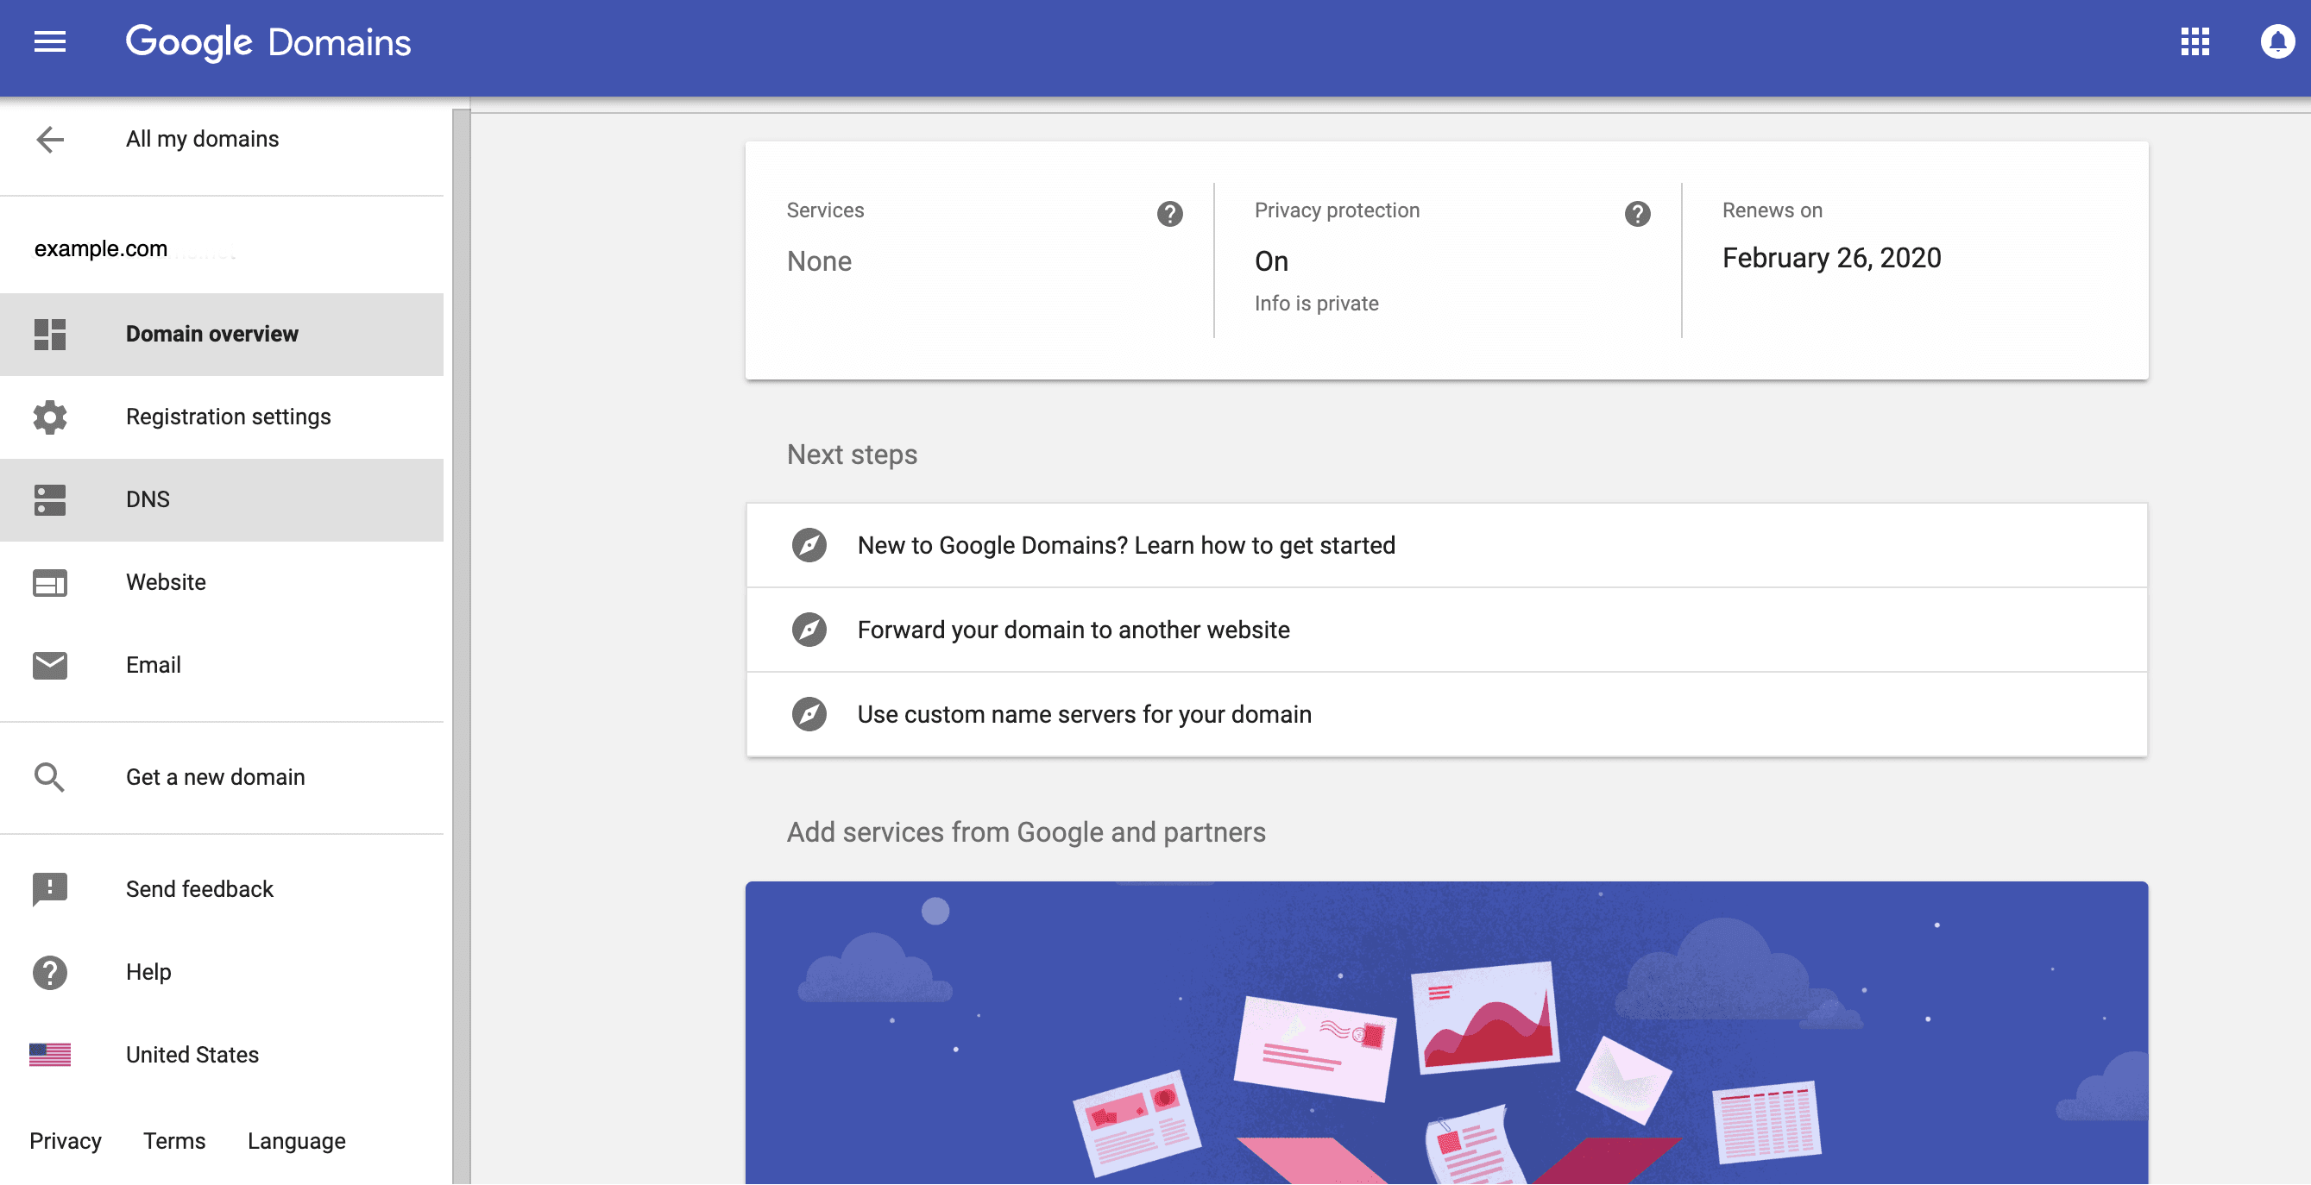
Task: Click the Privacy protection help icon
Action: [1636, 213]
